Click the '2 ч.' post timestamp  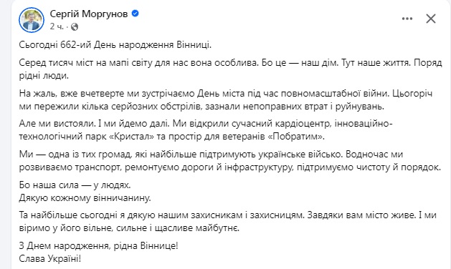57,26
